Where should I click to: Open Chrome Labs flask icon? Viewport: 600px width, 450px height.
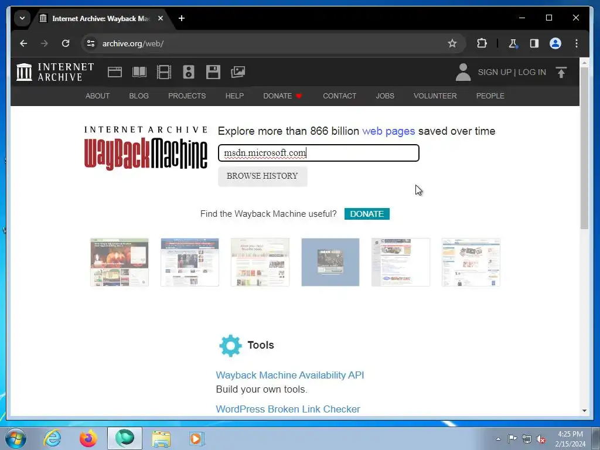(x=513, y=43)
